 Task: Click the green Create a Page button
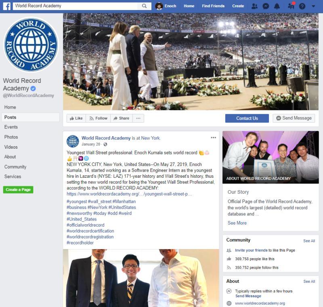coord(18,189)
